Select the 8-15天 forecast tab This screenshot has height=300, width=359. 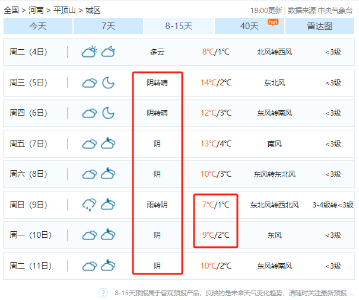tap(179, 26)
